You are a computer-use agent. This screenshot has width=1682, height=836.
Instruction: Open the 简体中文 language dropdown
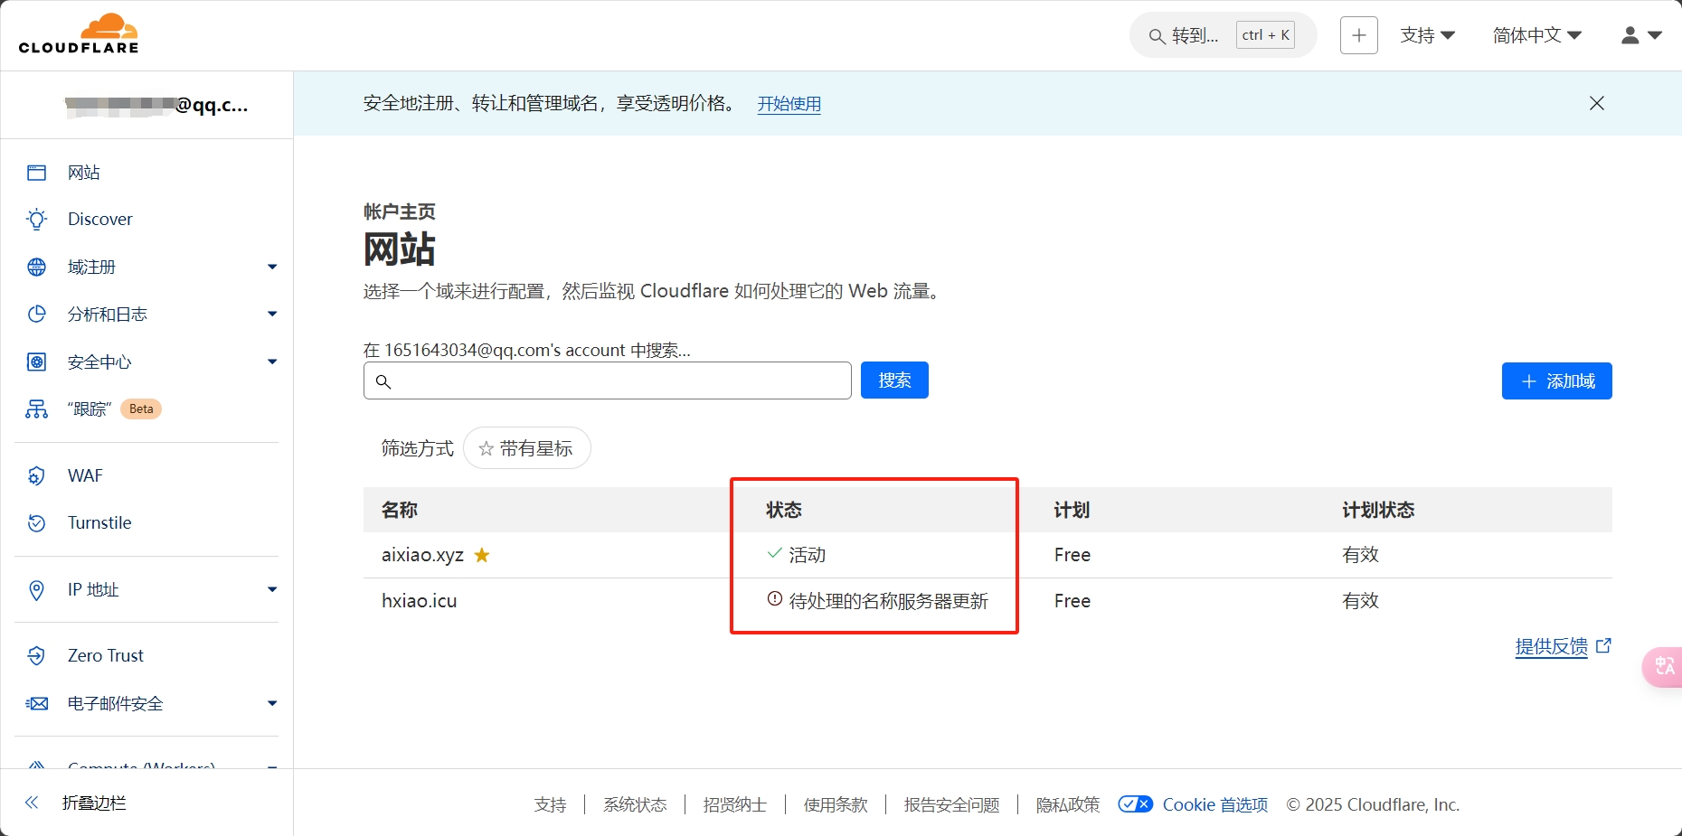click(1537, 35)
